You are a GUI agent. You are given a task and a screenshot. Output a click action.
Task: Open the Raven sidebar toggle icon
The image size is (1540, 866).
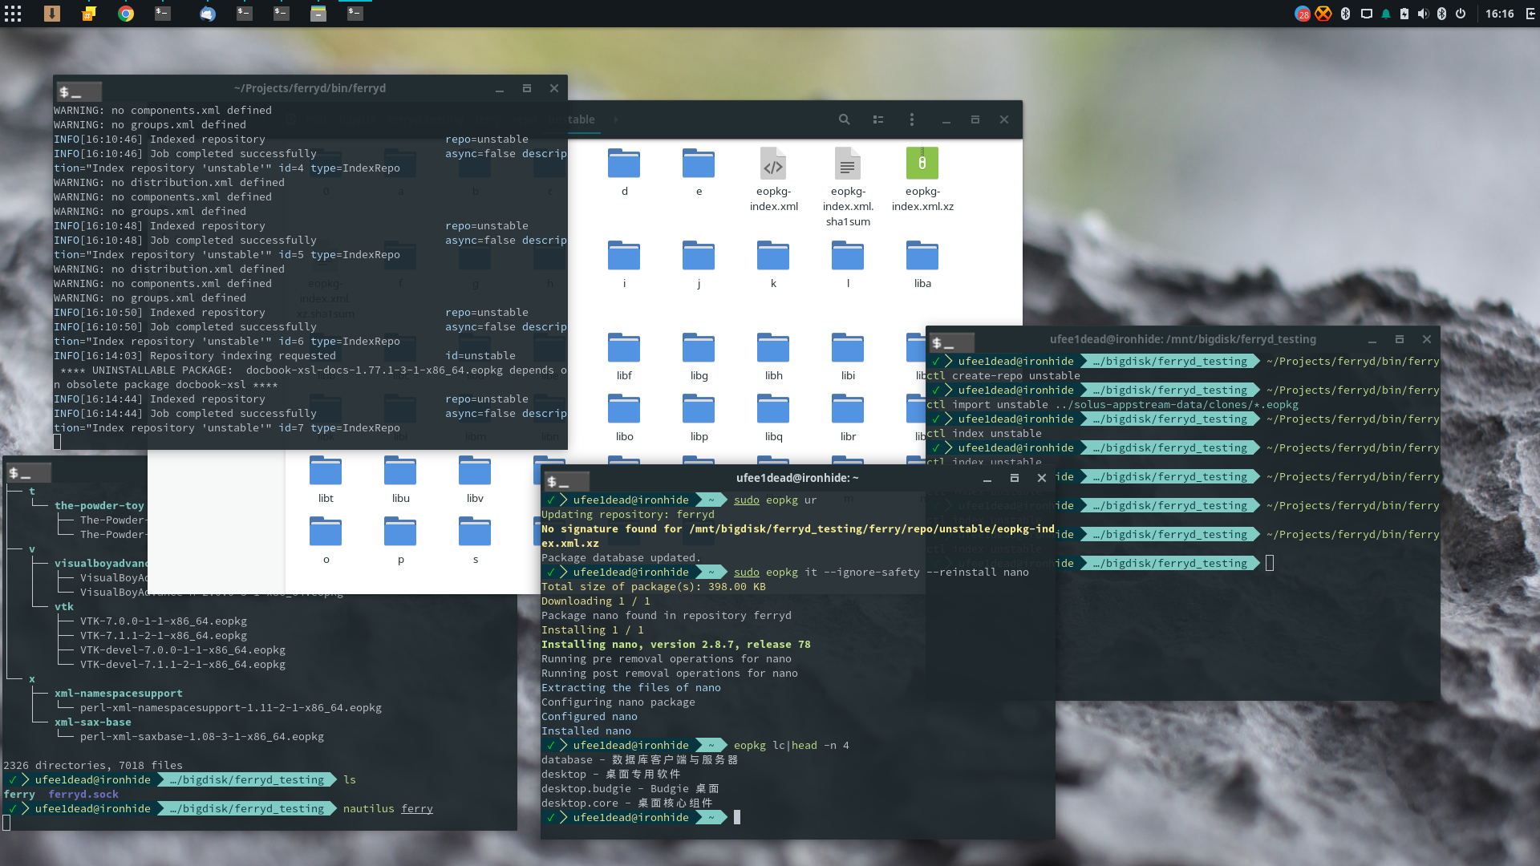point(1529,14)
